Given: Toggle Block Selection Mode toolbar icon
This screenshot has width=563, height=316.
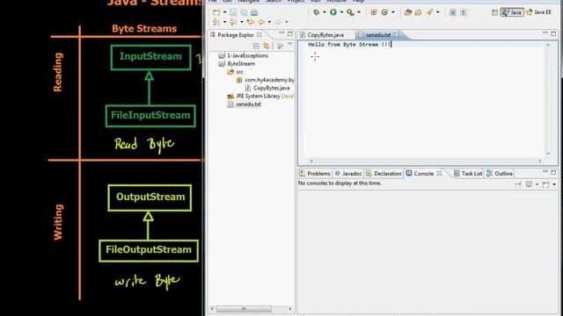Looking at the screenshot, I should coord(453,12).
